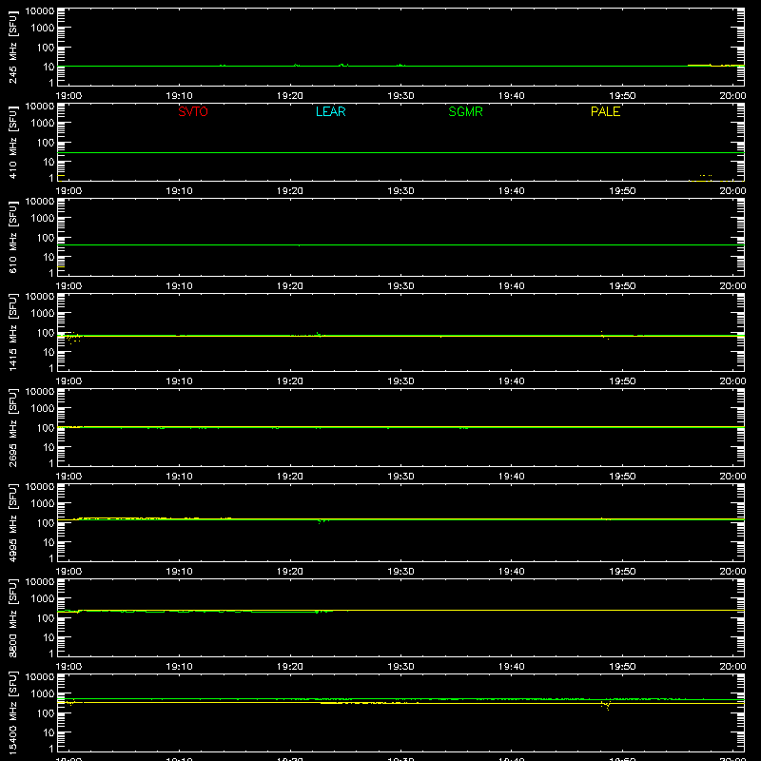Click 19:50 time label under 410 MHz panel
The width and height of the screenshot is (761, 761).
pyautogui.click(x=622, y=191)
